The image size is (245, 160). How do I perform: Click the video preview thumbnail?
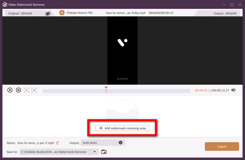point(122,51)
